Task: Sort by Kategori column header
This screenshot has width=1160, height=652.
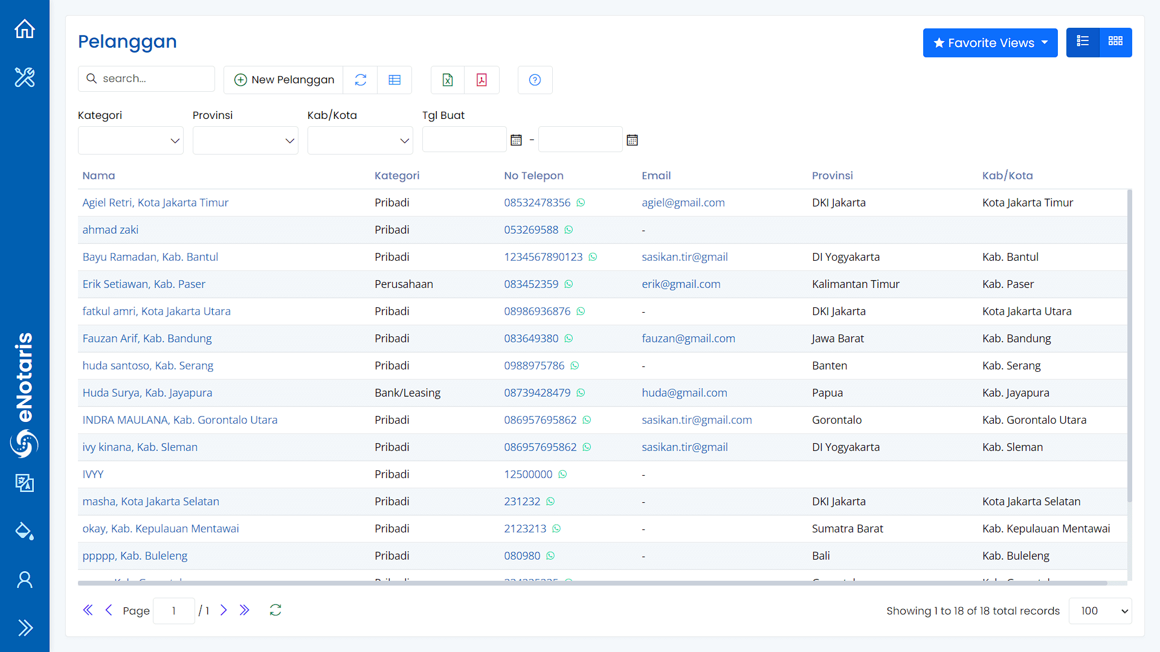Action: (397, 176)
